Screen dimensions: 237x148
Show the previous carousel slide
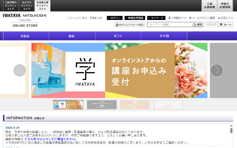tap(20, 70)
